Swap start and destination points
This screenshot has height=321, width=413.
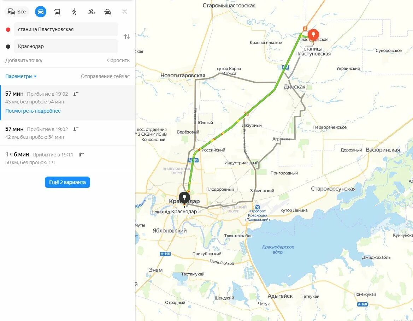tap(127, 36)
